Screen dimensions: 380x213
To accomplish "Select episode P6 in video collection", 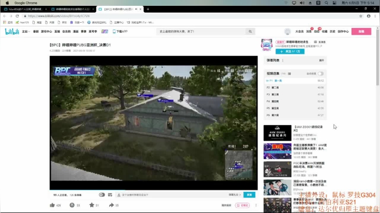I will coord(295,115).
